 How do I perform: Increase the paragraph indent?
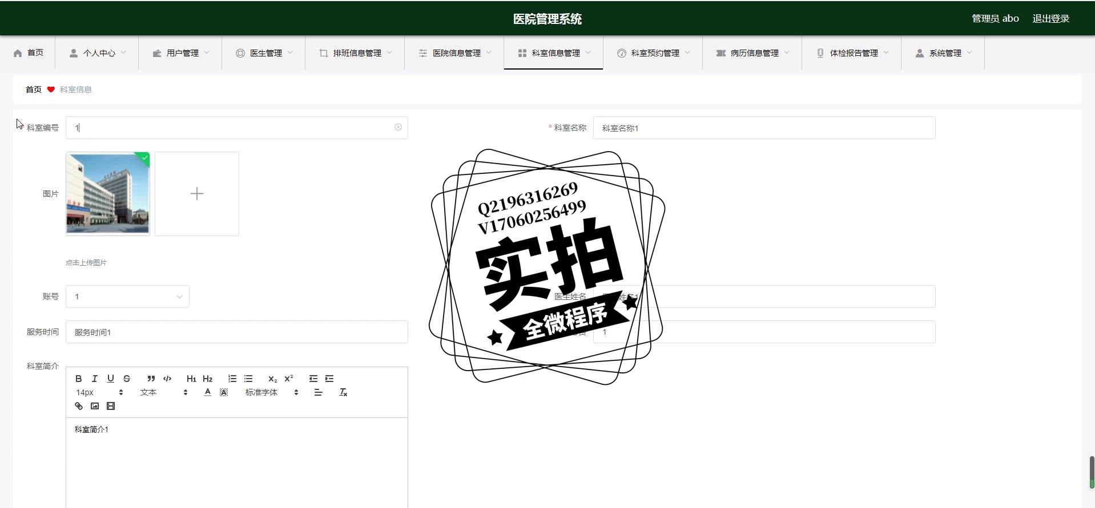[x=329, y=379]
